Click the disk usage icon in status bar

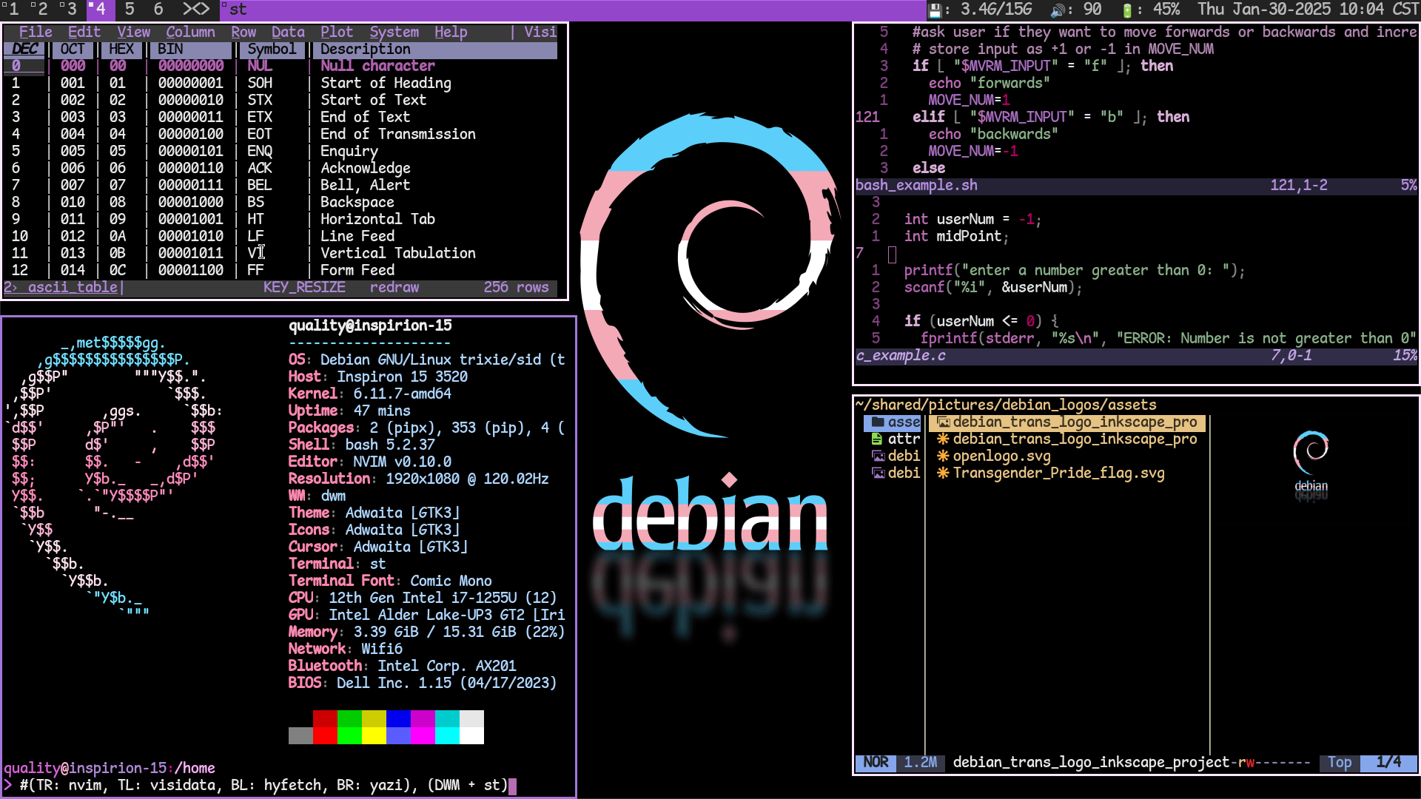(935, 10)
